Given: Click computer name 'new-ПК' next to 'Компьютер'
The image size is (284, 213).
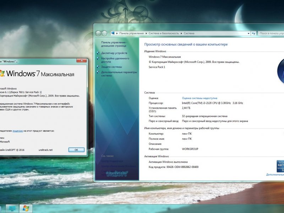Looking at the screenshot, I should tap(187, 134).
